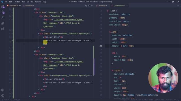
Task: Click the webcam presenter thumbnail
Action: 163,78
